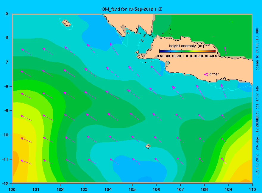
Task: Click the longitude label 101
Action: 36,189
